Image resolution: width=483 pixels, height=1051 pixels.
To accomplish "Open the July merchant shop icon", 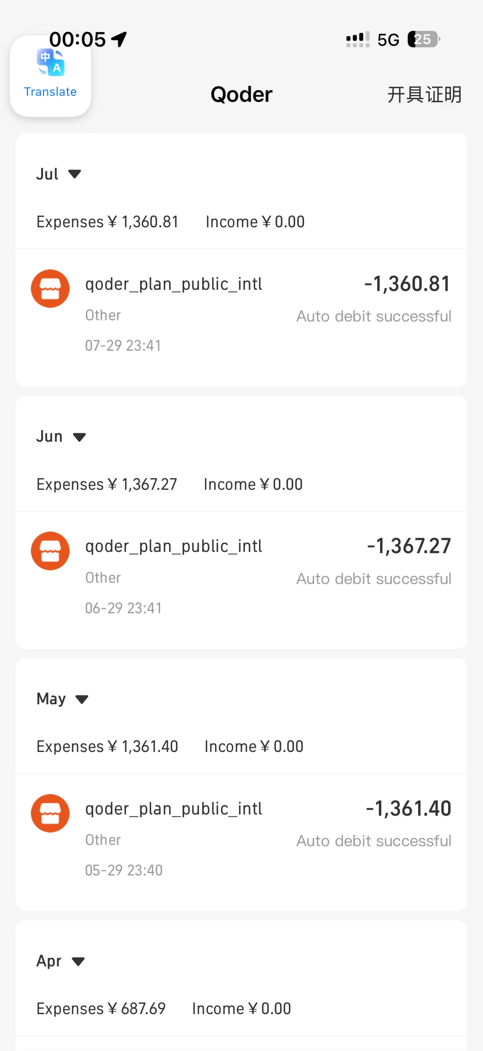I will [50, 288].
